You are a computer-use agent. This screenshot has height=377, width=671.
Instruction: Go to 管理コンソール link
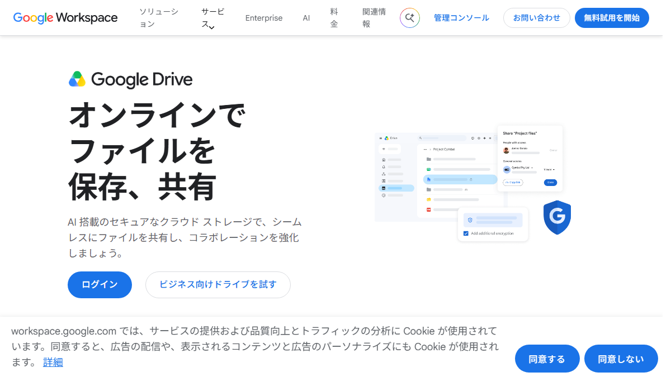click(461, 18)
